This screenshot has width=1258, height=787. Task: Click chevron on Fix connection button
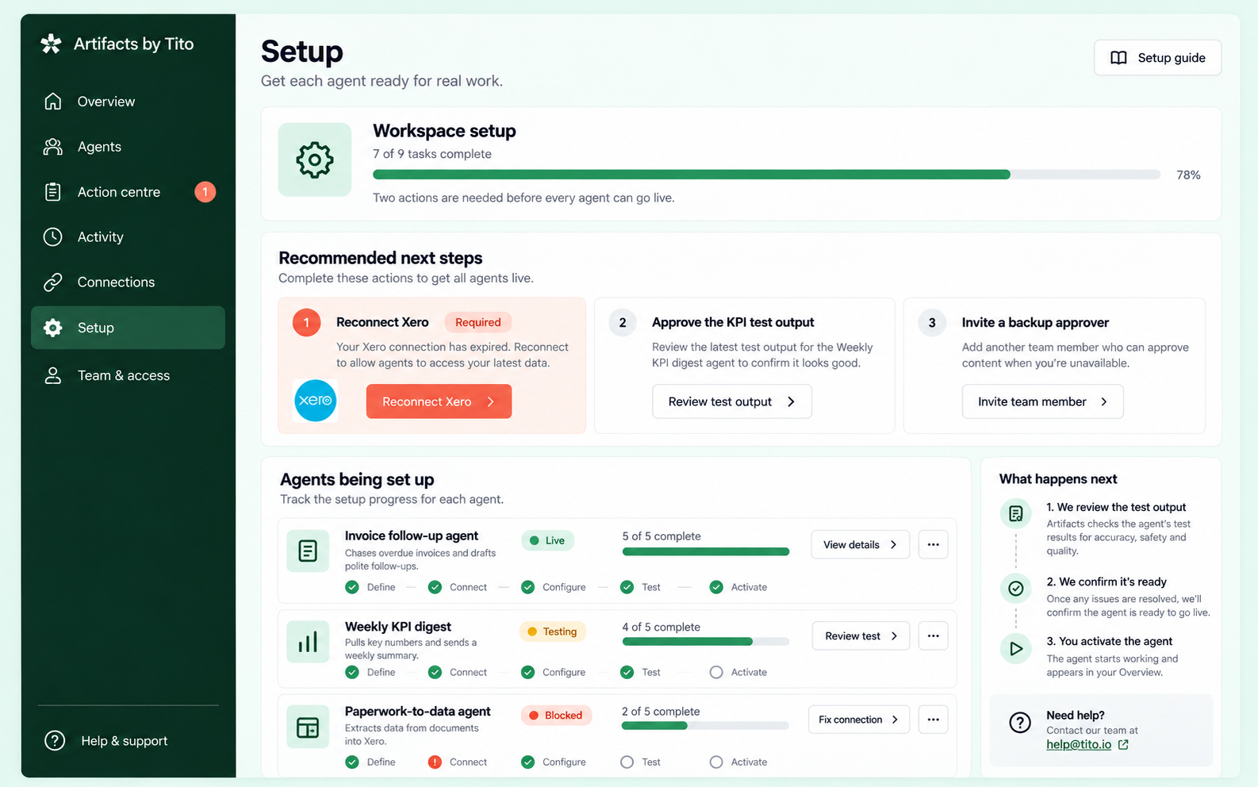pos(895,720)
